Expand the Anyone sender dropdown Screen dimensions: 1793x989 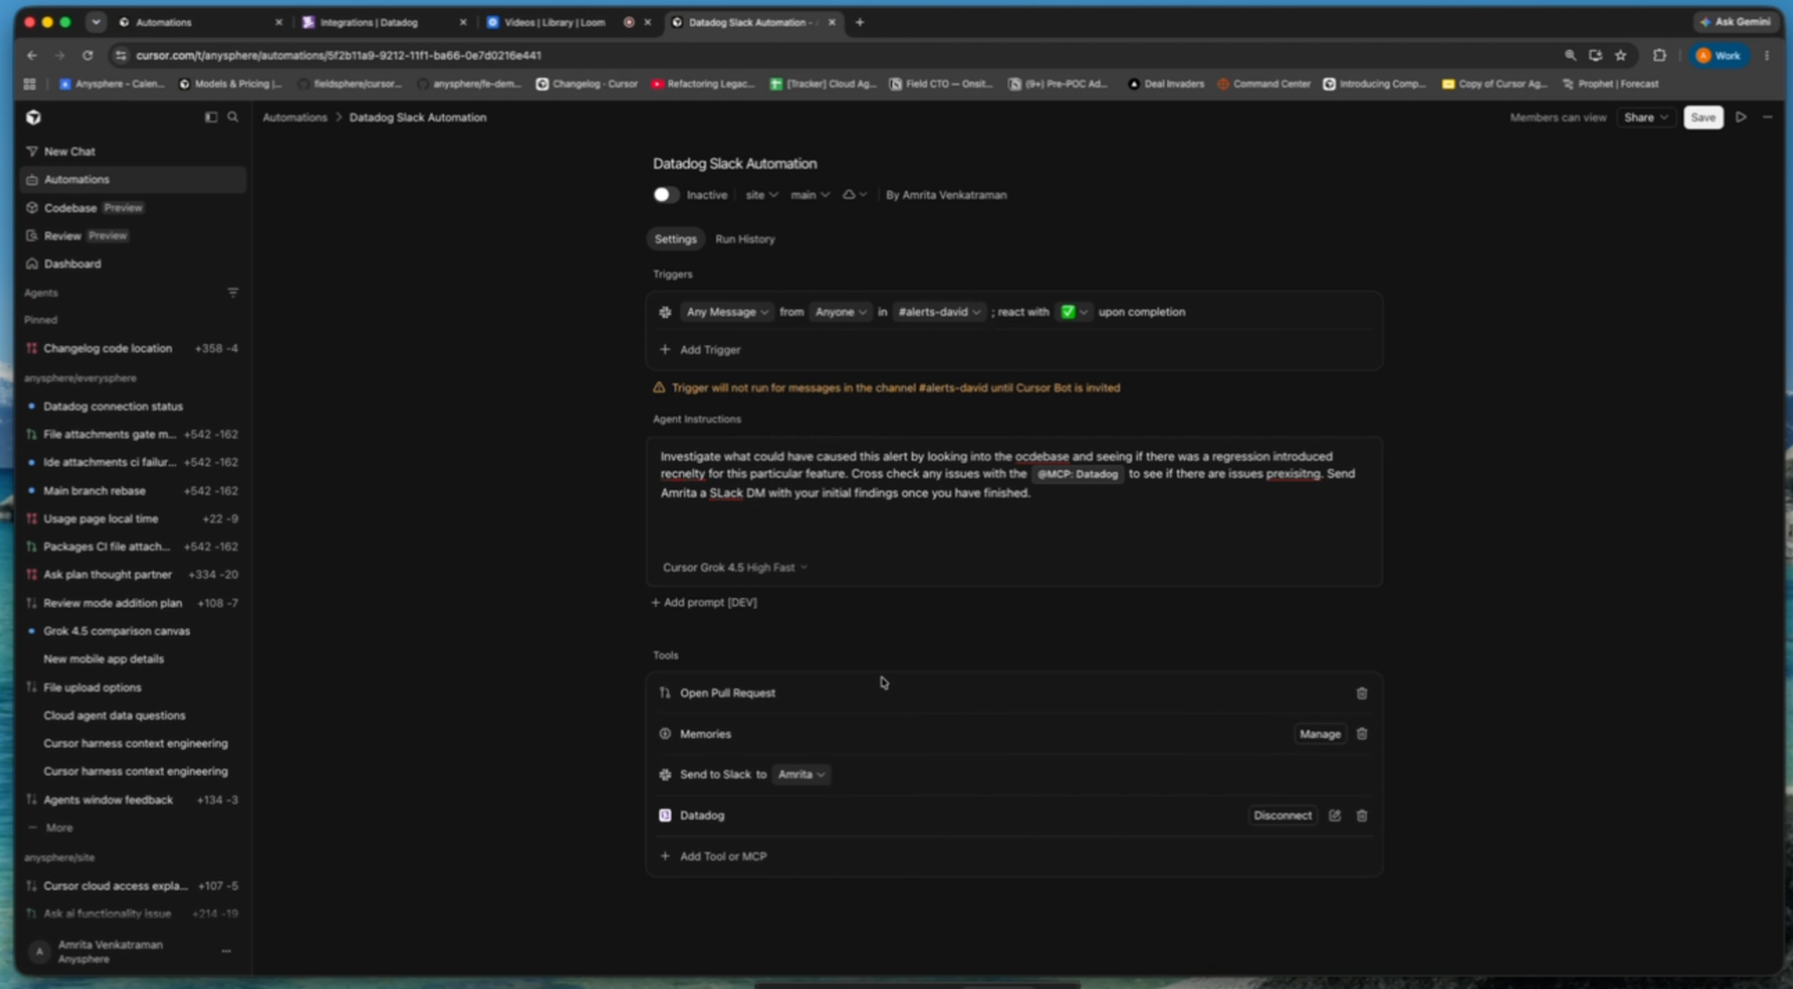click(840, 312)
